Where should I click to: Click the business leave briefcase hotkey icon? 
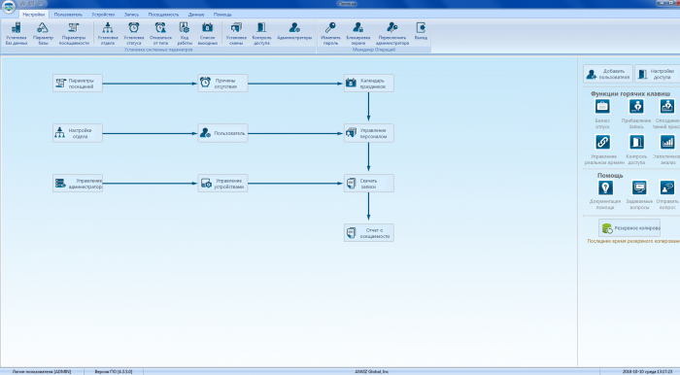602,106
